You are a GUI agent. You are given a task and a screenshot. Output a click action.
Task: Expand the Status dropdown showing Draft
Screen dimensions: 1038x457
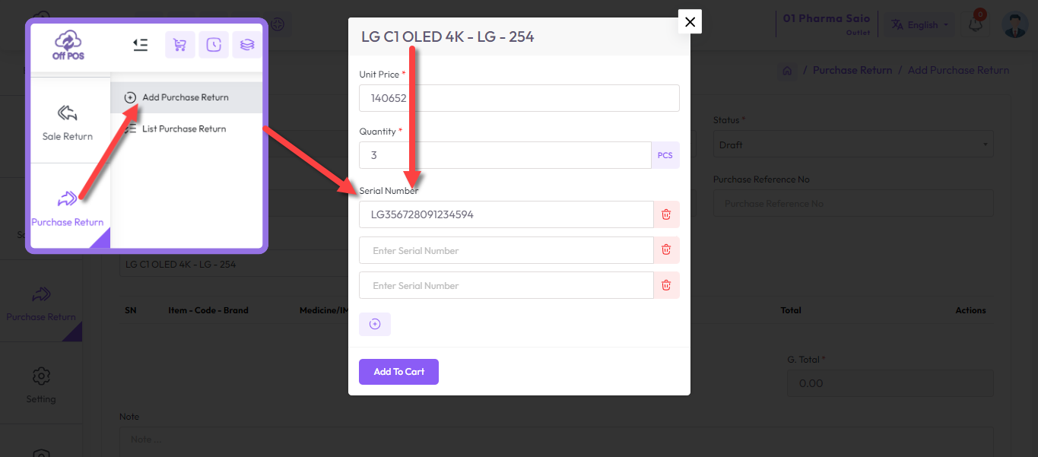[852, 144]
